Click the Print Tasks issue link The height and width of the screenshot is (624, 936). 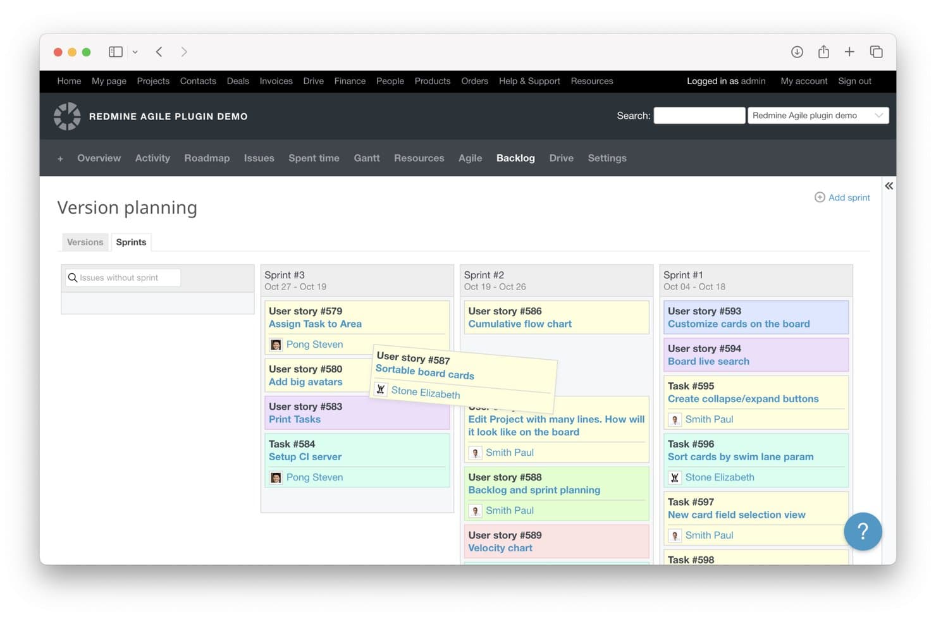tap(295, 419)
